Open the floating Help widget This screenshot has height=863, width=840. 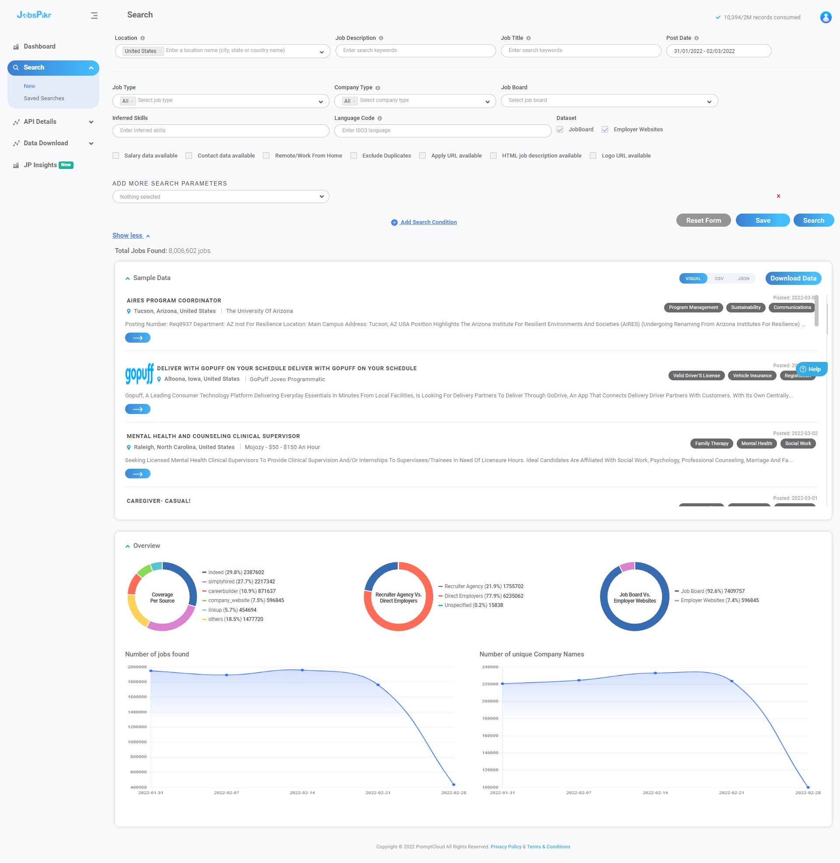pyautogui.click(x=812, y=369)
